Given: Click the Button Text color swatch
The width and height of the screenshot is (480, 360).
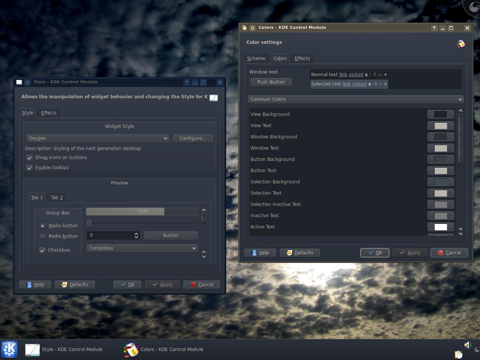Looking at the screenshot, I should coord(441,171).
